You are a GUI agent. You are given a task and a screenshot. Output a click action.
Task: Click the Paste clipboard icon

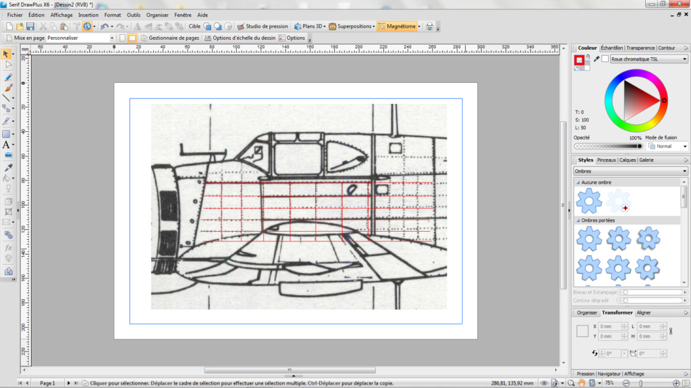point(64,26)
